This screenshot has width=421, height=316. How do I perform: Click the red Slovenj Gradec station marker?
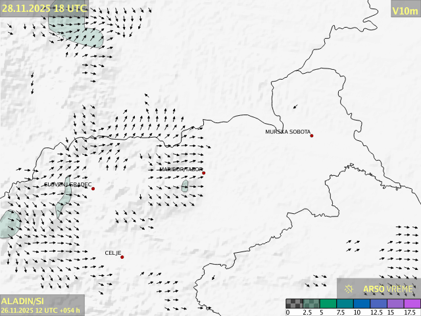93,189
